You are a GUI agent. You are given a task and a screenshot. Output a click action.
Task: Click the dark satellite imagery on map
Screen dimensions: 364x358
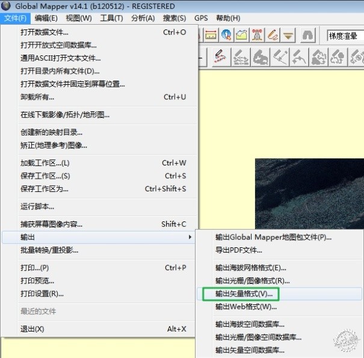309,194
